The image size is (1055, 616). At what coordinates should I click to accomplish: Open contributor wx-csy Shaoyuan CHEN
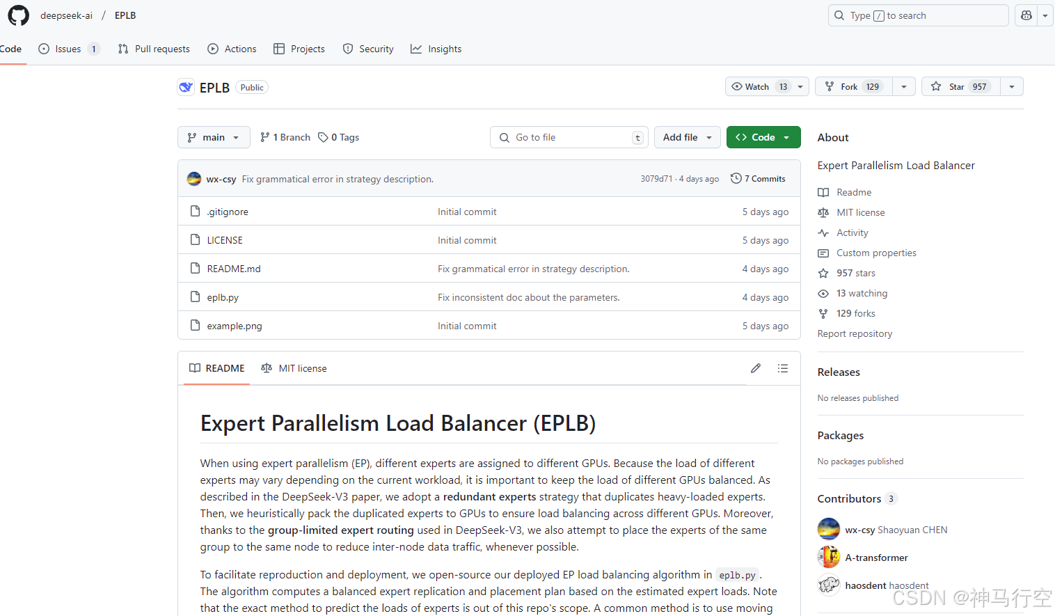point(896,530)
